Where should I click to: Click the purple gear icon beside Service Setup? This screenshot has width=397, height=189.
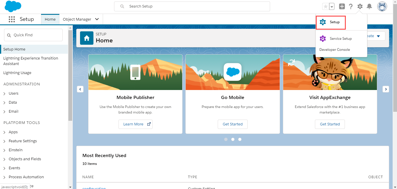pos(323,39)
